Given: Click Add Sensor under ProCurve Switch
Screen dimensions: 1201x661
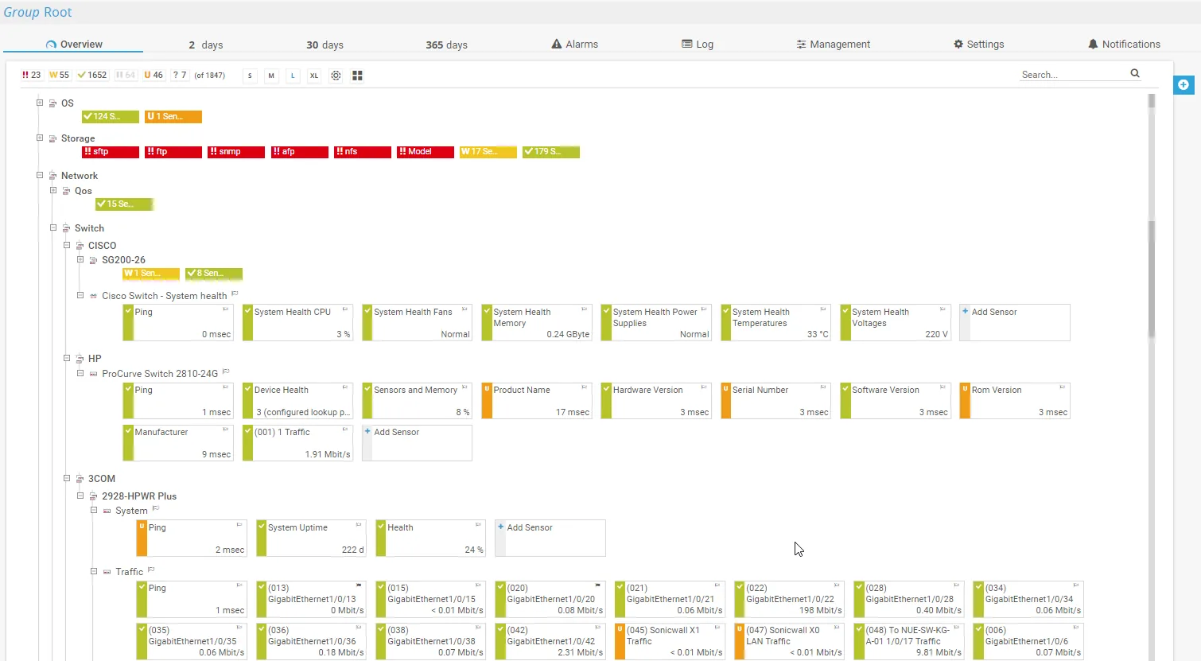Looking at the screenshot, I should [417, 442].
